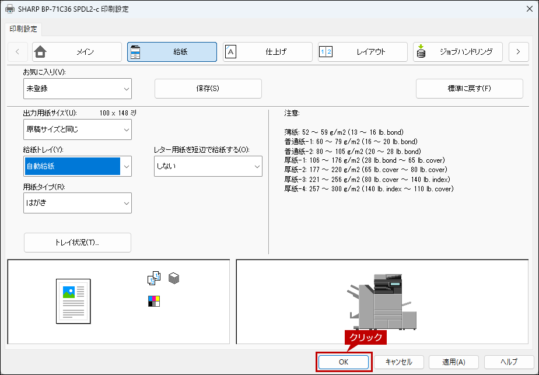Expand the 用紙タイプ dropdown showing はがき
The image size is (539, 375).
pos(77,203)
